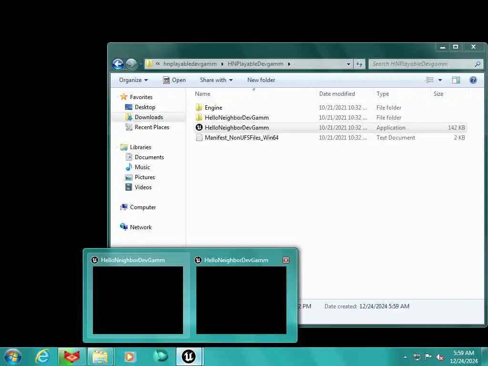Open Internet Explorer from the taskbar
Image resolution: width=488 pixels, height=366 pixels.
42,356
